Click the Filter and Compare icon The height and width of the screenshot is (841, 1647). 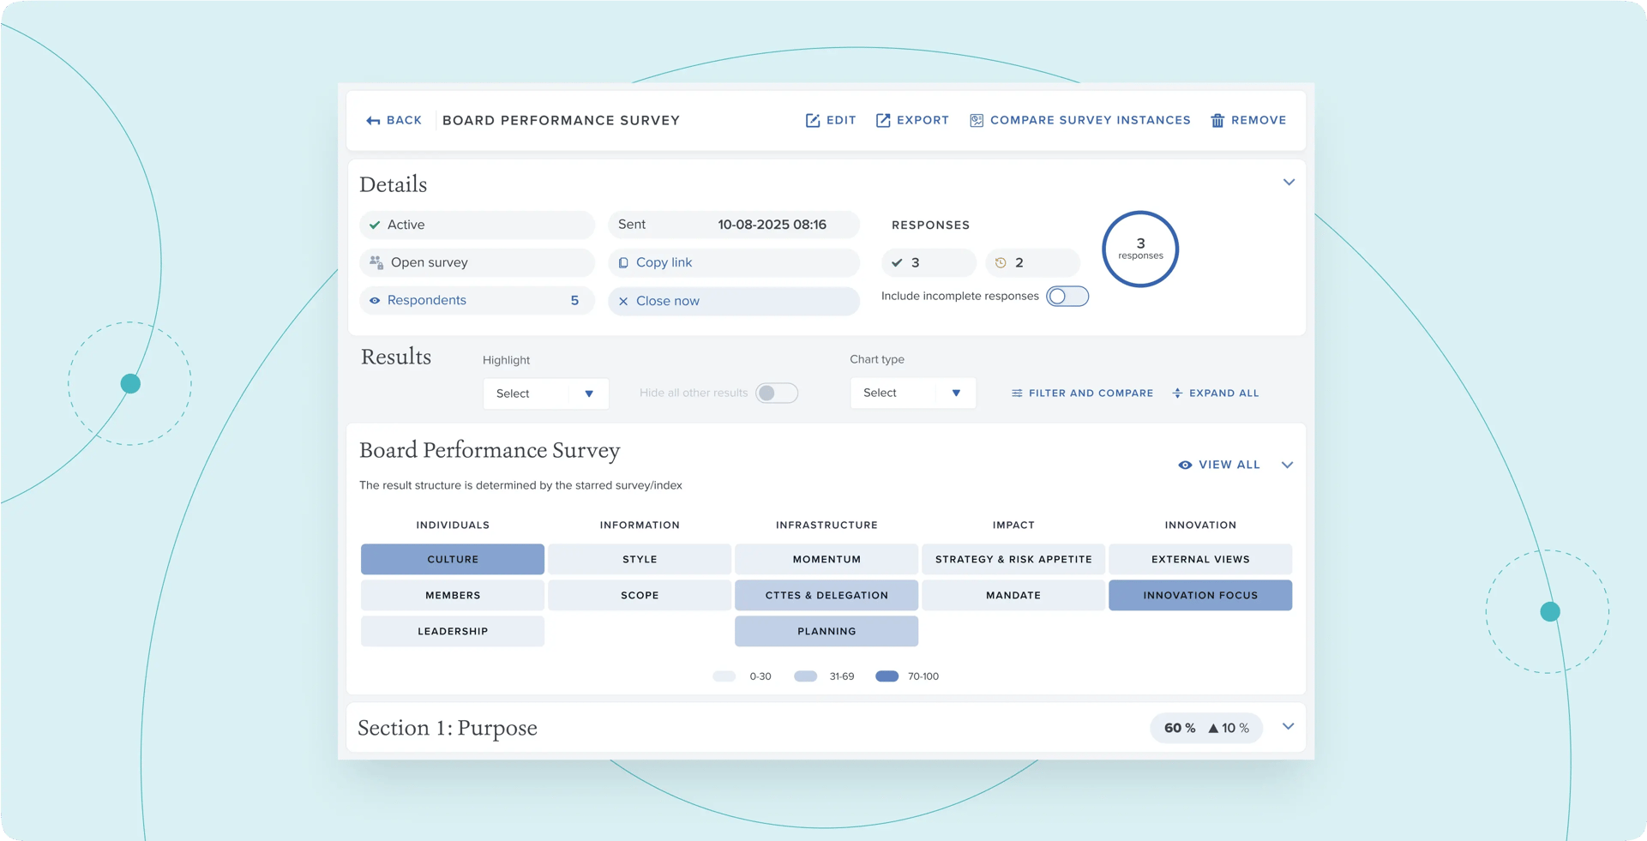click(1016, 393)
